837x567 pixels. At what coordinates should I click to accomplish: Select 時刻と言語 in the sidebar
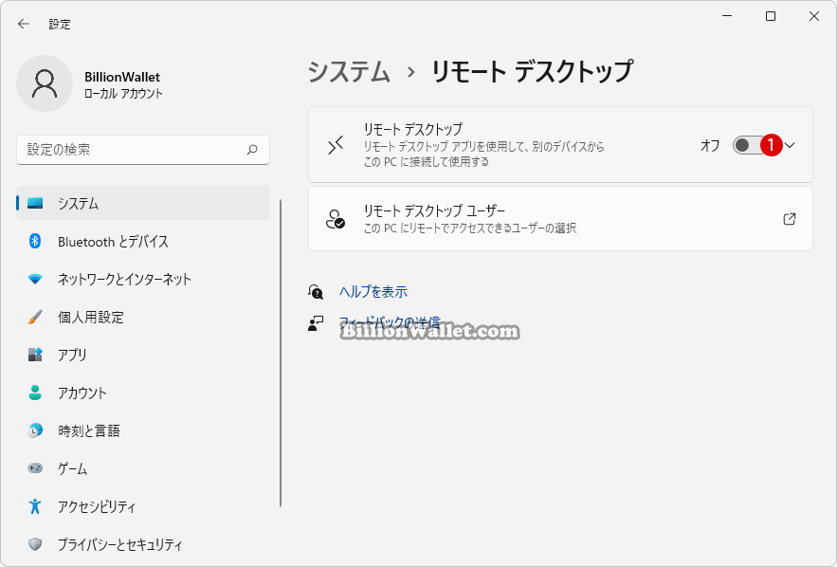[143, 430]
